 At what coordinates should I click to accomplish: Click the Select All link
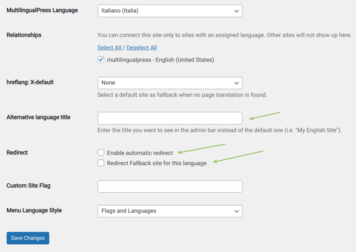109,47
